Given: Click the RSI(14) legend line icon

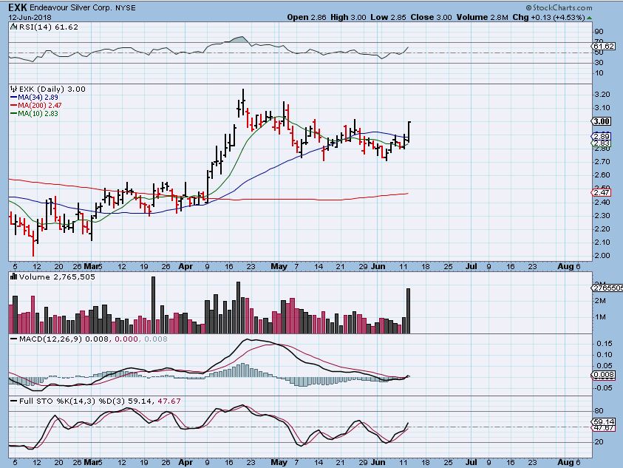Looking at the screenshot, I should (11, 27).
